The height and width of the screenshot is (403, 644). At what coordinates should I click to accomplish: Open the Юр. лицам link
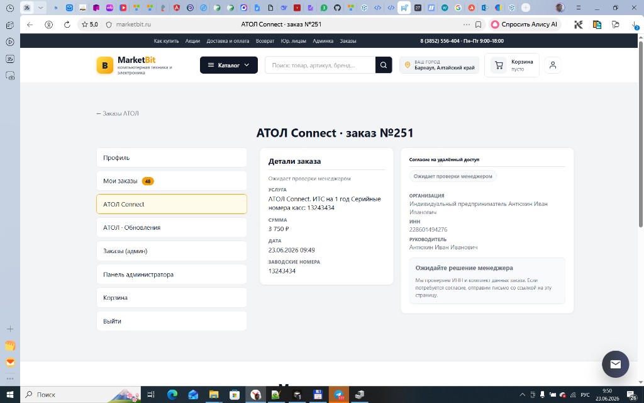(x=293, y=41)
